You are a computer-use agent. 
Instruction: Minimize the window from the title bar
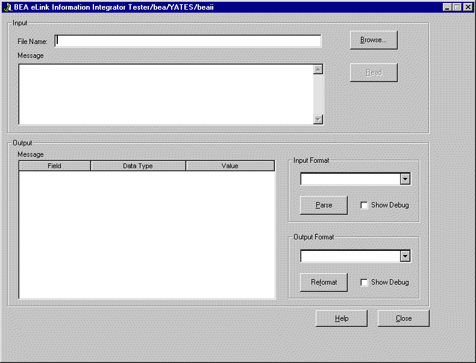click(x=447, y=7)
